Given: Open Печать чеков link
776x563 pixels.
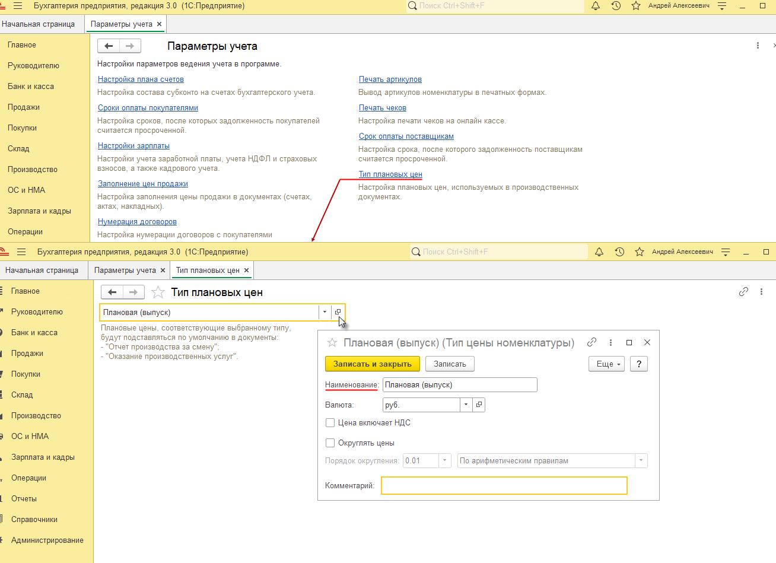Looking at the screenshot, I should click(383, 108).
